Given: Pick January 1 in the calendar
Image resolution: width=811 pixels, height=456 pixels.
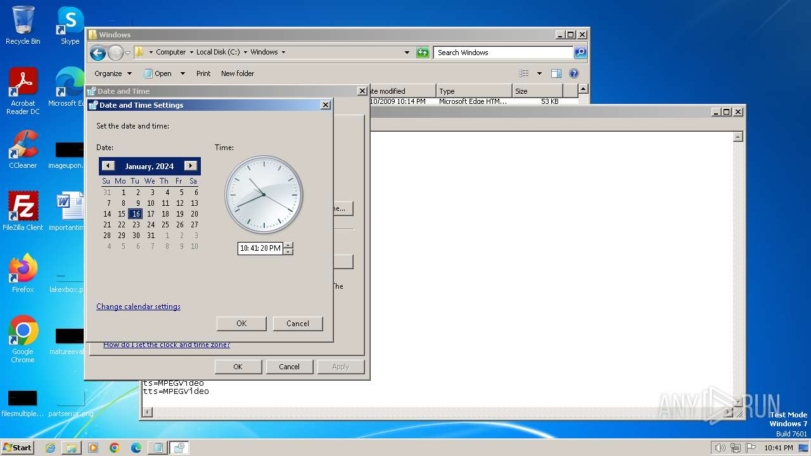Looking at the screenshot, I should click(x=123, y=193).
